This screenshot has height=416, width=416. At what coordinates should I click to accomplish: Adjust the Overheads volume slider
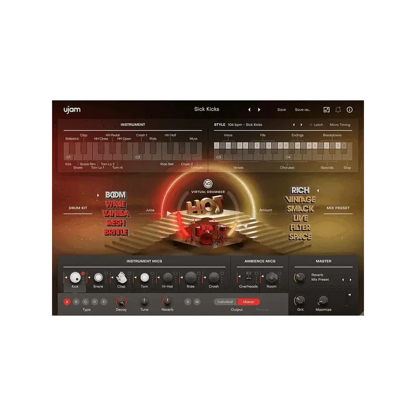238,278
